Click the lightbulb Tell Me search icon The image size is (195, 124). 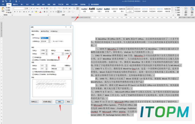tap(89, 5)
